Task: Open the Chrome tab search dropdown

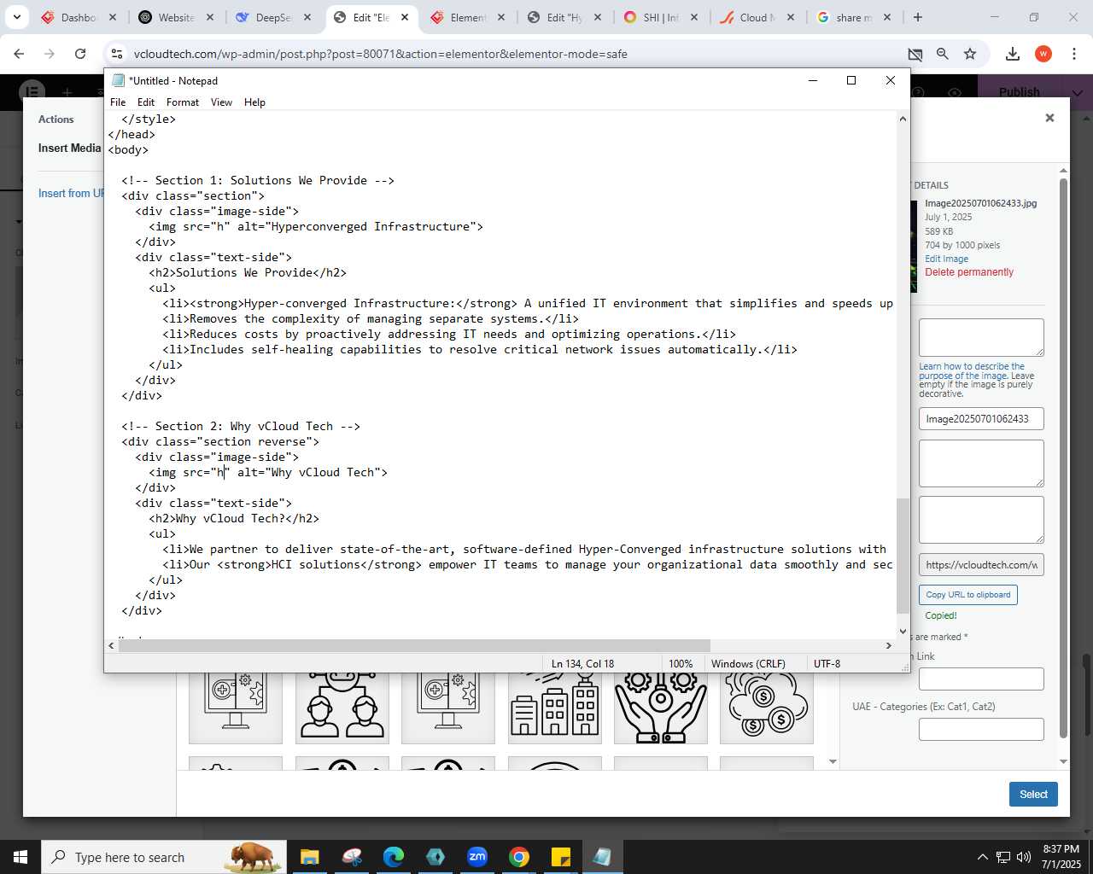Action: [16, 17]
